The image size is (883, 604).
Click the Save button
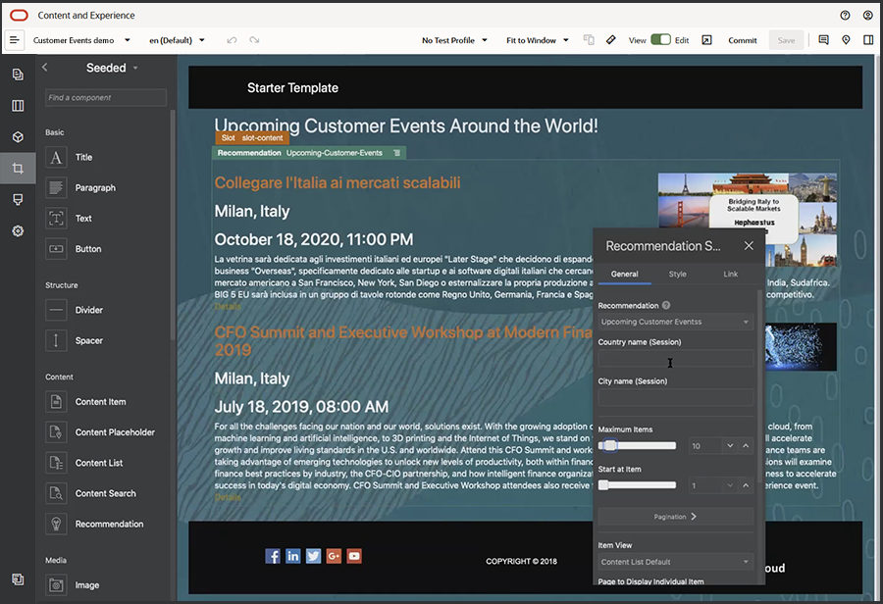click(x=786, y=40)
